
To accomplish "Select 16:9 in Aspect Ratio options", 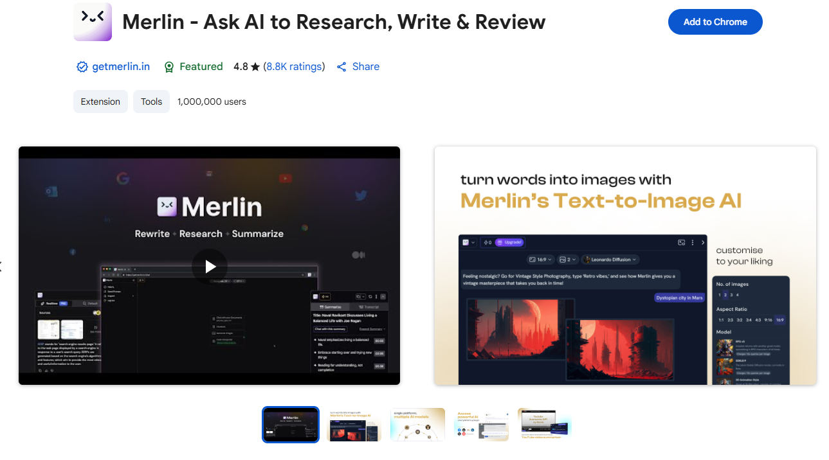I will (779, 319).
